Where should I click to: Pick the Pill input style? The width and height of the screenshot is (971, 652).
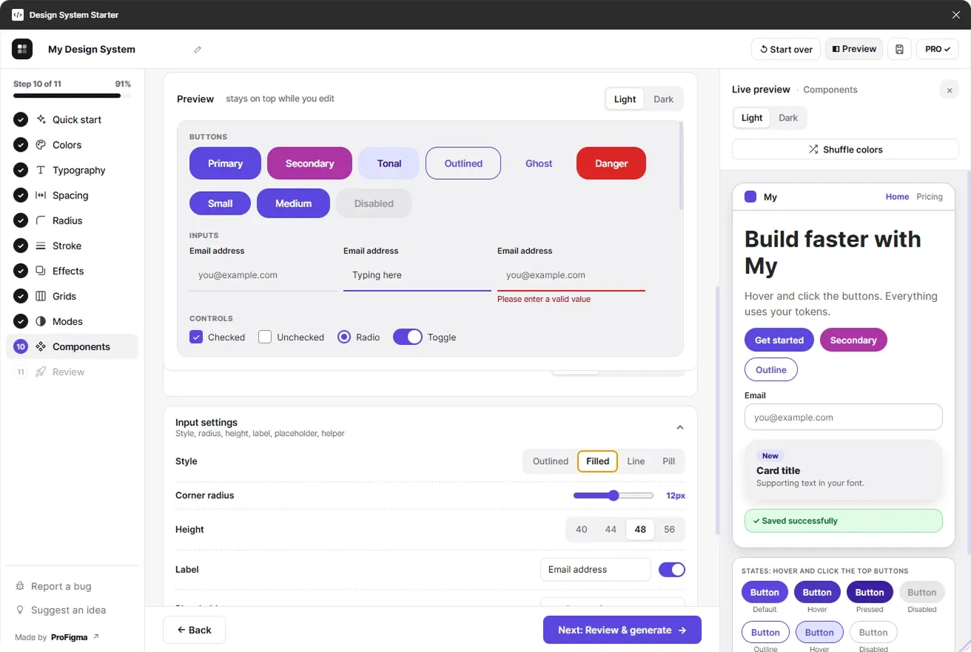click(x=669, y=461)
